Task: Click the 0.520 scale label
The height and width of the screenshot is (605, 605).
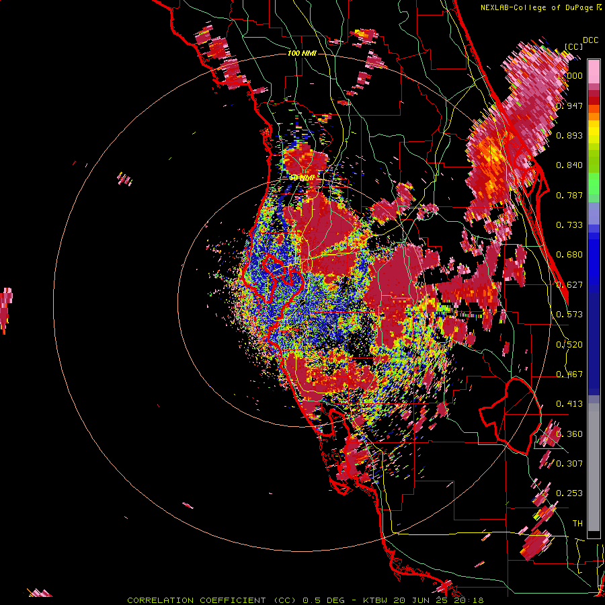Action: coord(569,345)
